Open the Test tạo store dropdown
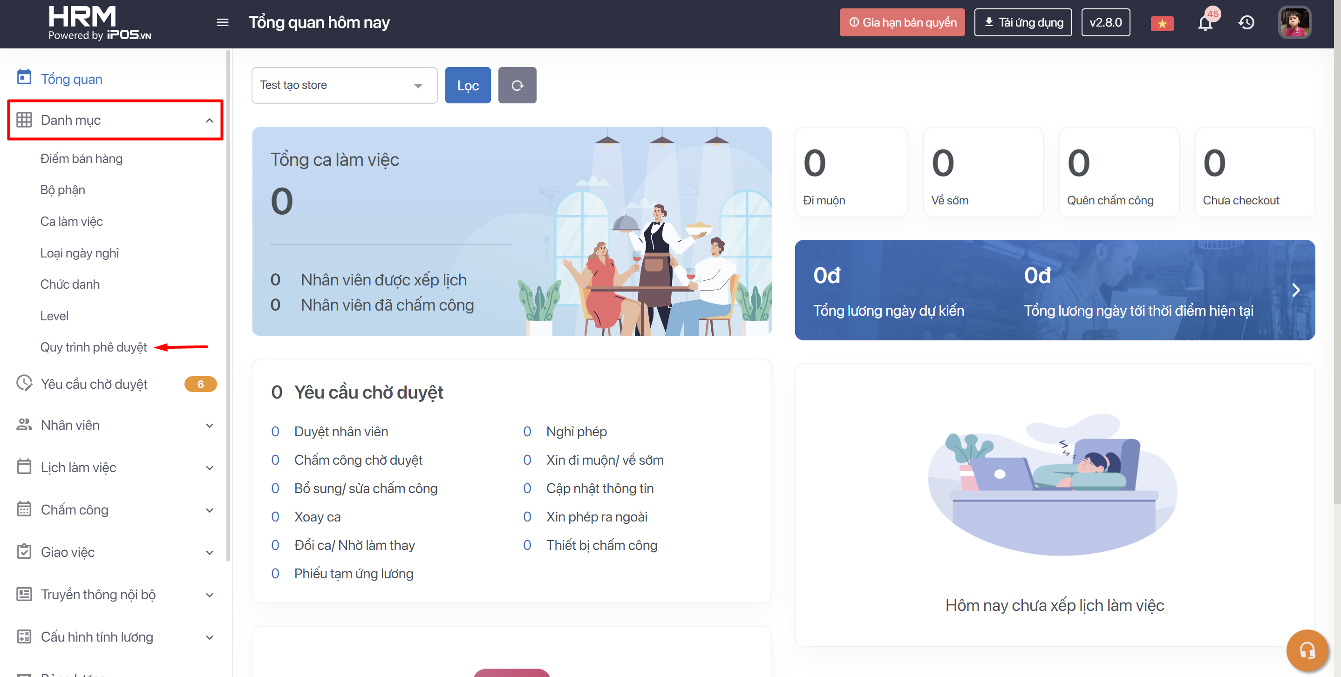 click(x=344, y=85)
